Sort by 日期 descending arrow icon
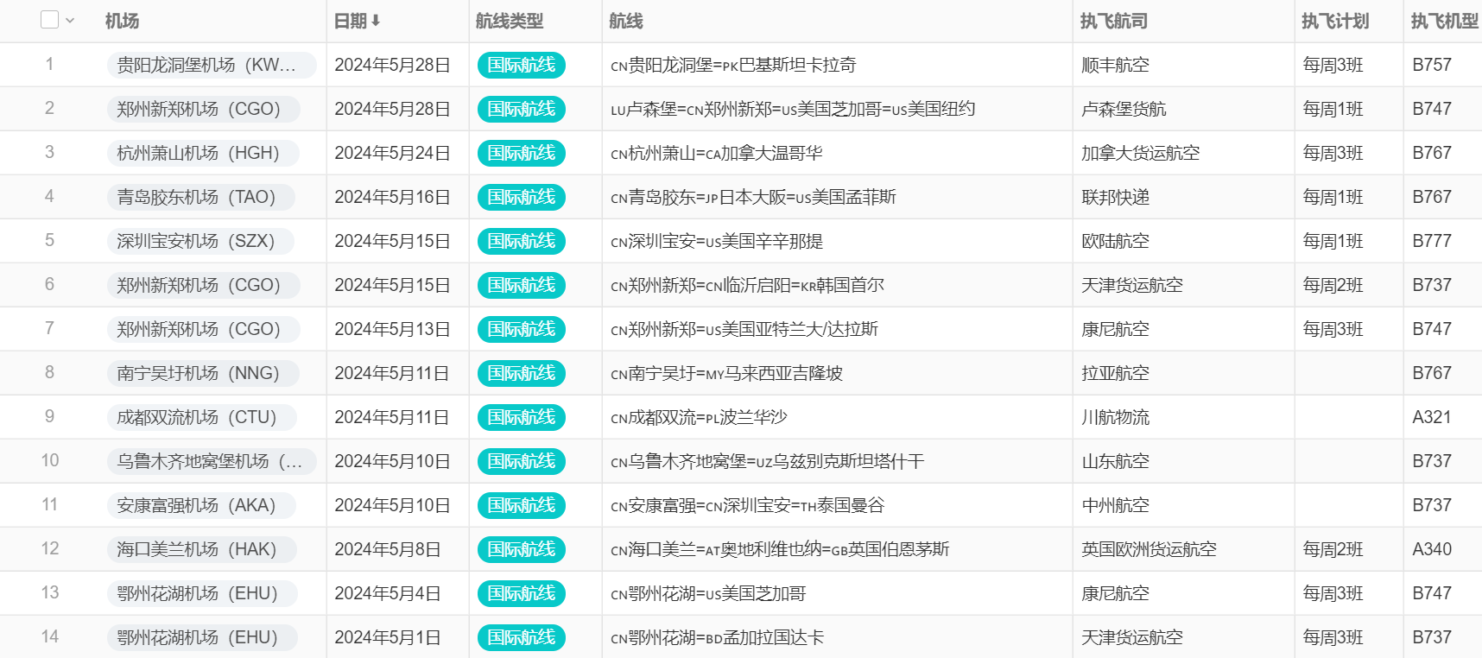The image size is (1482, 658). click(376, 21)
